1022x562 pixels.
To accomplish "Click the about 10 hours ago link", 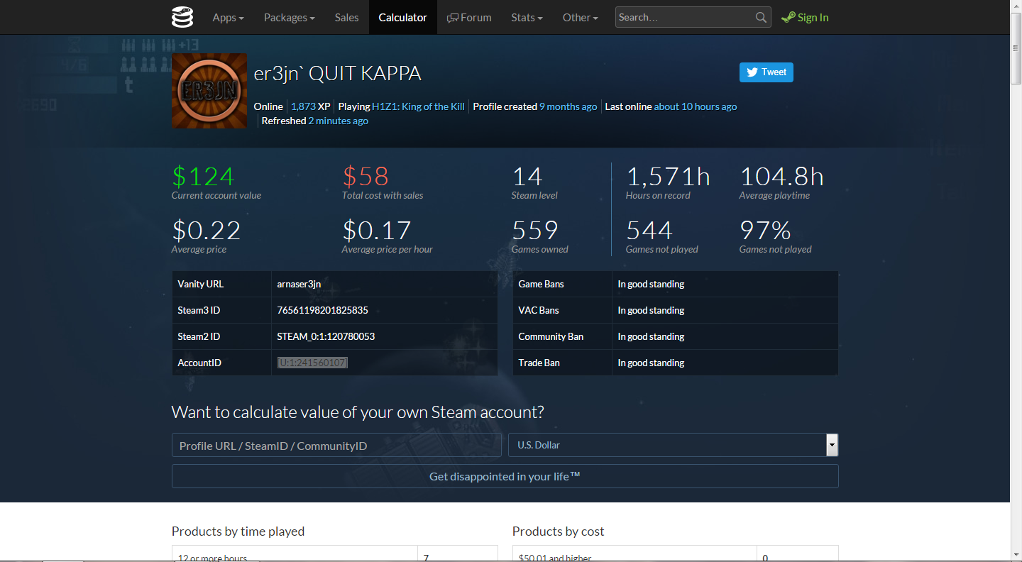I will pos(696,106).
